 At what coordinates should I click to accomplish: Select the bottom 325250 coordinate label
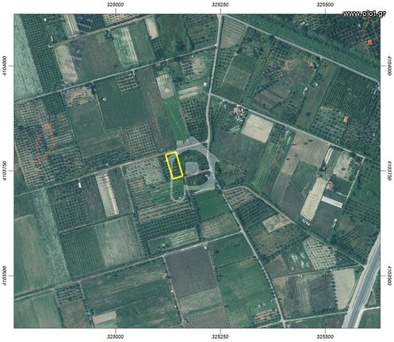pyautogui.click(x=220, y=337)
